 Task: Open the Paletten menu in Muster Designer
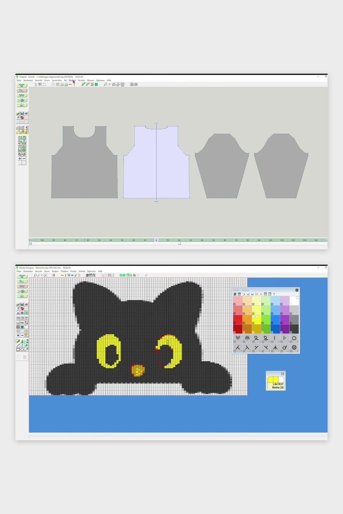(64, 271)
